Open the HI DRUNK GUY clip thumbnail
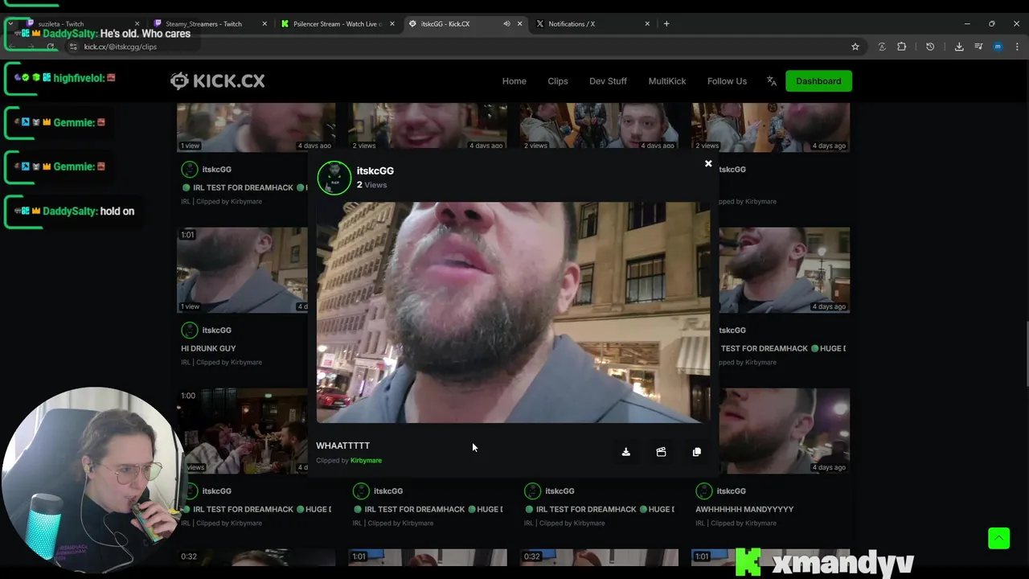This screenshot has height=579, width=1029. pyautogui.click(x=242, y=270)
